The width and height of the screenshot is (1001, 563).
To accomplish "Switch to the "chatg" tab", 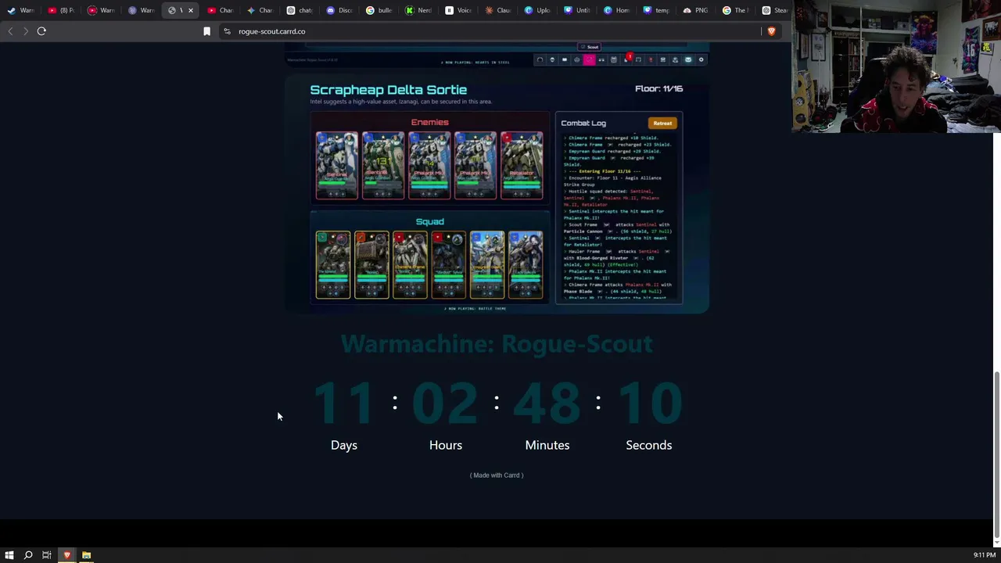I will pyautogui.click(x=300, y=10).
